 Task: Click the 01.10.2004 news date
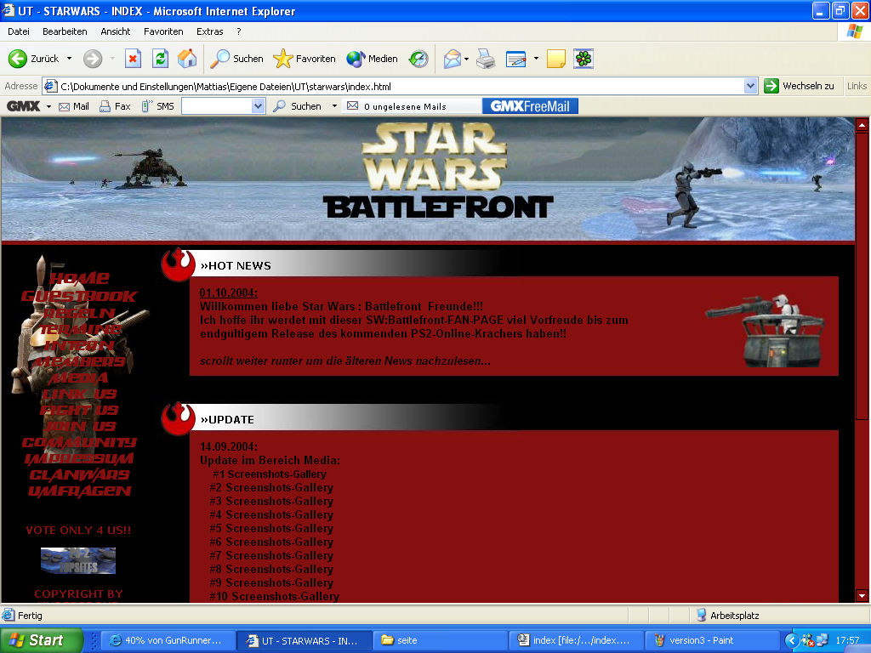(x=228, y=292)
